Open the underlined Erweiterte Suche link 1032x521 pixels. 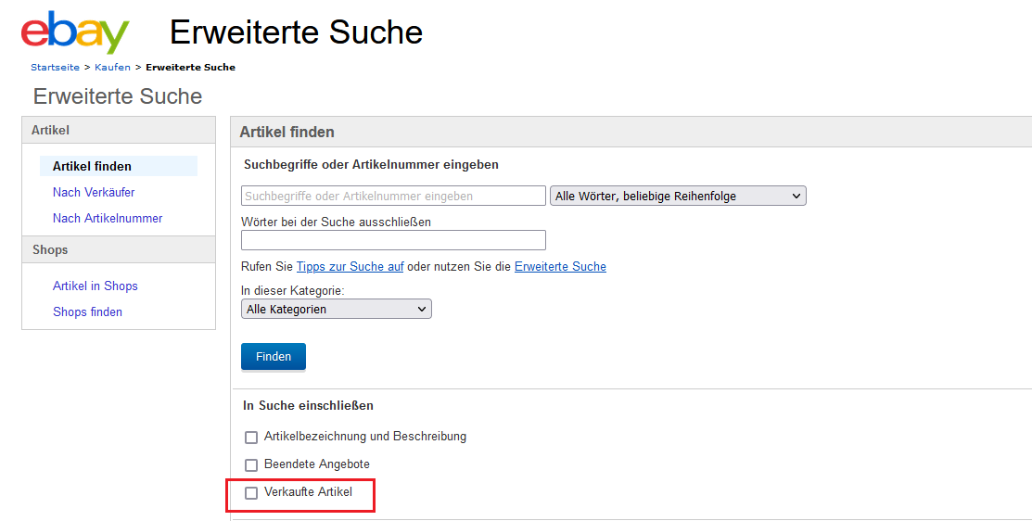560,267
